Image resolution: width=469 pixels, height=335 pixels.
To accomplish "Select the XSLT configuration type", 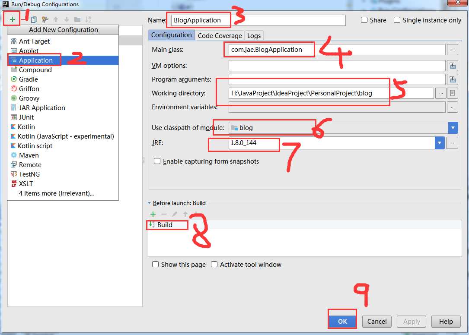I will pyautogui.click(x=63, y=184).
